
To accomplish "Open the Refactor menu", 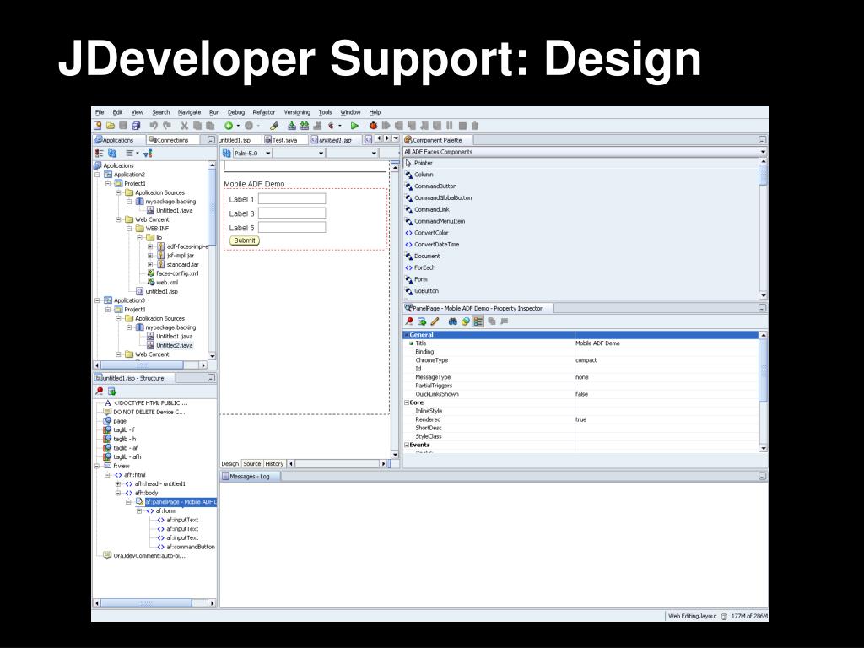I will [263, 112].
